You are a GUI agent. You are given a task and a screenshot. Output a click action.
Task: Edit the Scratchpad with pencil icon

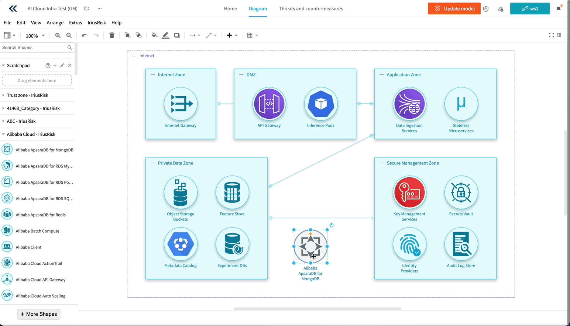(62, 65)
